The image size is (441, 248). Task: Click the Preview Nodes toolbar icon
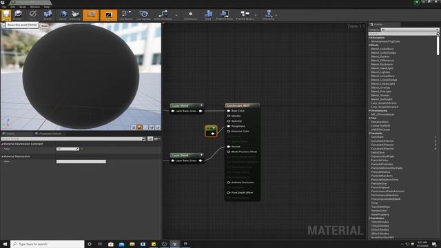[x=245, y=15]
